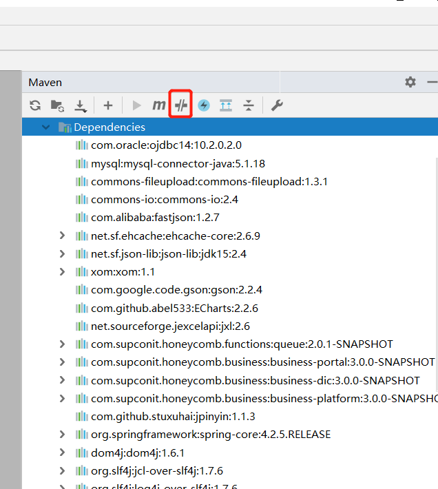
Task: Select net.sf.json-lib:json-lib:jdk15:2.4 row
Action: 169,254
